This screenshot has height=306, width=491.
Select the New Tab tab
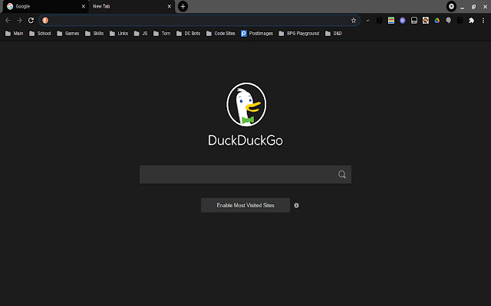click(130, 6)
